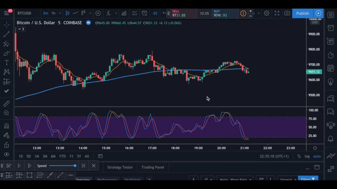Image resolution: width=337 pixels, height=189 pixels.
Task: Toggle fullscreen mode
Action: 277,13
